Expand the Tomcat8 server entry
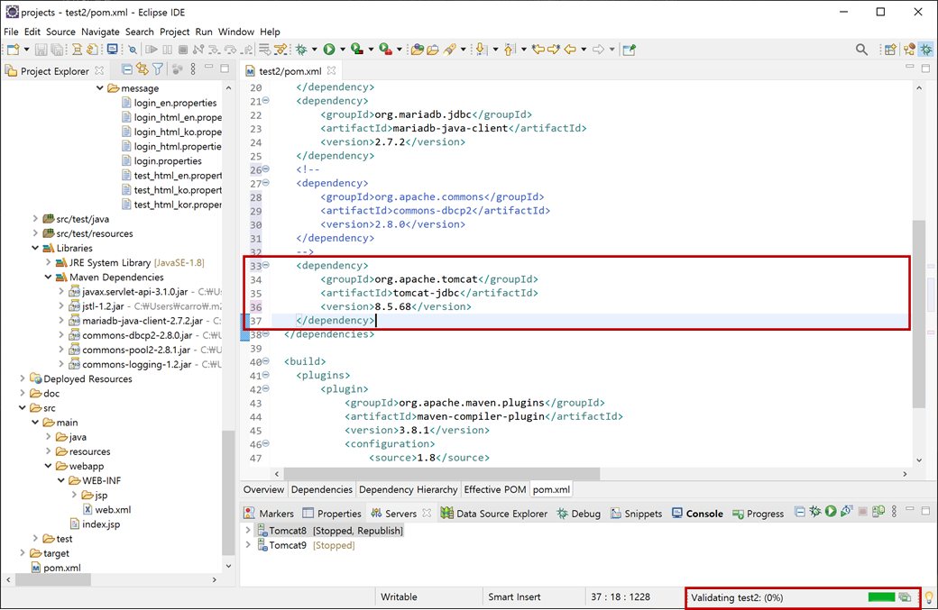Viewport: 938px width, 610px height. [x=248, y=530]
